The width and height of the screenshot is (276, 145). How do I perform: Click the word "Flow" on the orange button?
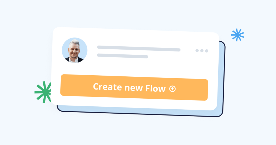156,88
